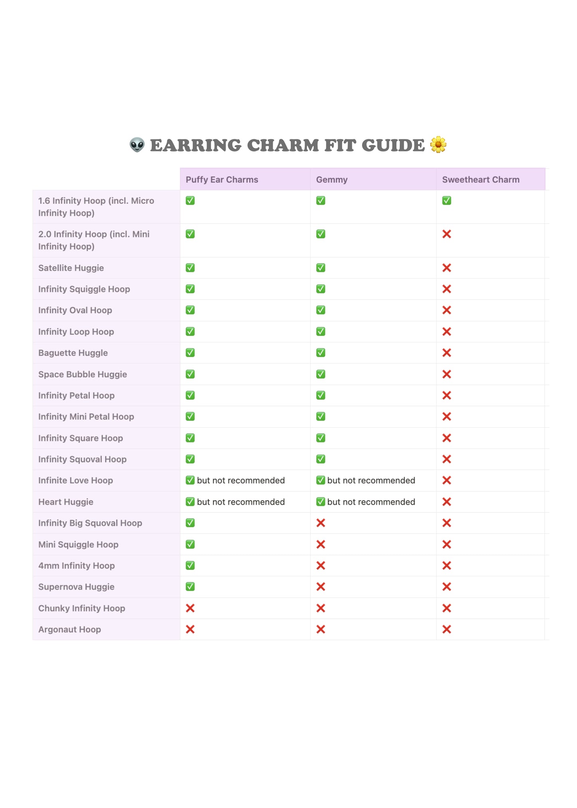
Task: Select the Sweetheart Charm column header
Action: (x=481, y=180)
